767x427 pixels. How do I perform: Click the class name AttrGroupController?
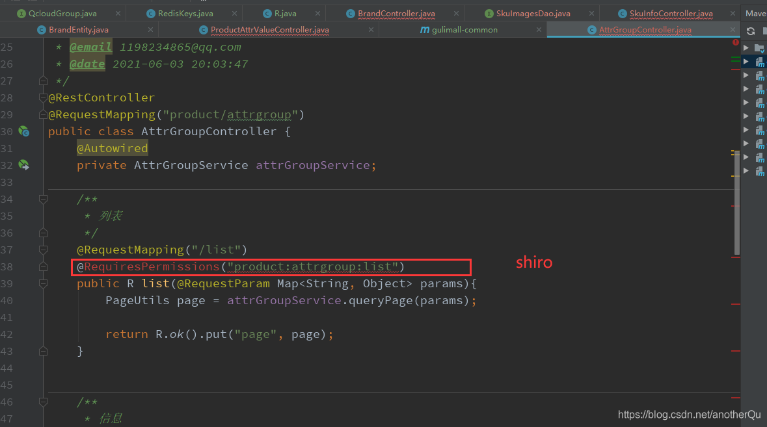point(209,131)
